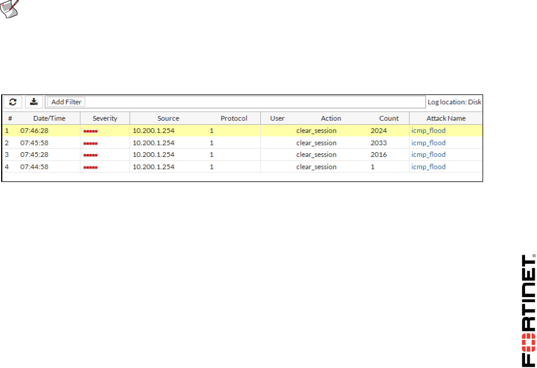Select the # column header
The height and width of the screenshot is (368, 537).
coord(10,118)
